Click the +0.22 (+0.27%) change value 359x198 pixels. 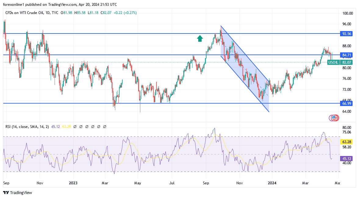click(125, 13)
